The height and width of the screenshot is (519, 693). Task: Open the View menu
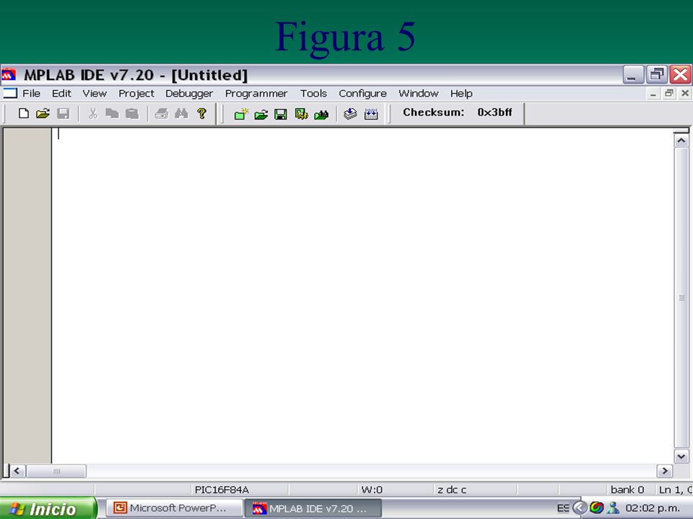pos(95,94)
